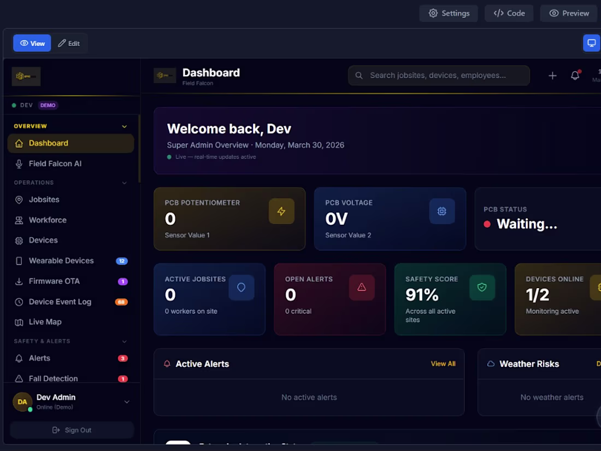
Task: Click the Alerts bell icon in sidebar
Action: coord(19,359)
